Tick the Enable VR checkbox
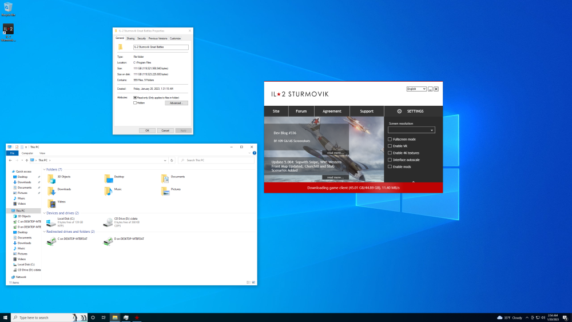This screenshot has width=572, height=322. pos(390,146)
